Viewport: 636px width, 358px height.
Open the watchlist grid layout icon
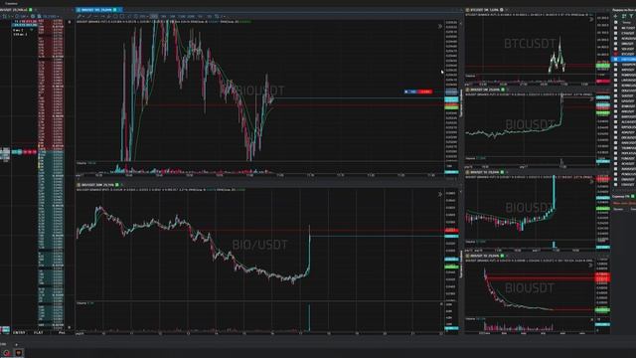point(624,16)
